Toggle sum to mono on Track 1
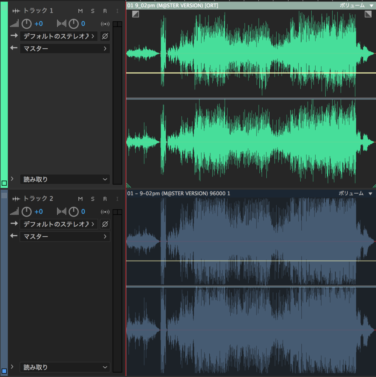Viewport: 376px width, 377px height. [x=105, y=24]
